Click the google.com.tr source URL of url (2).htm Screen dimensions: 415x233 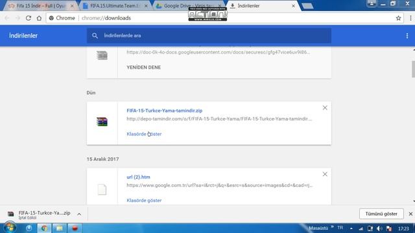[219, 185]
